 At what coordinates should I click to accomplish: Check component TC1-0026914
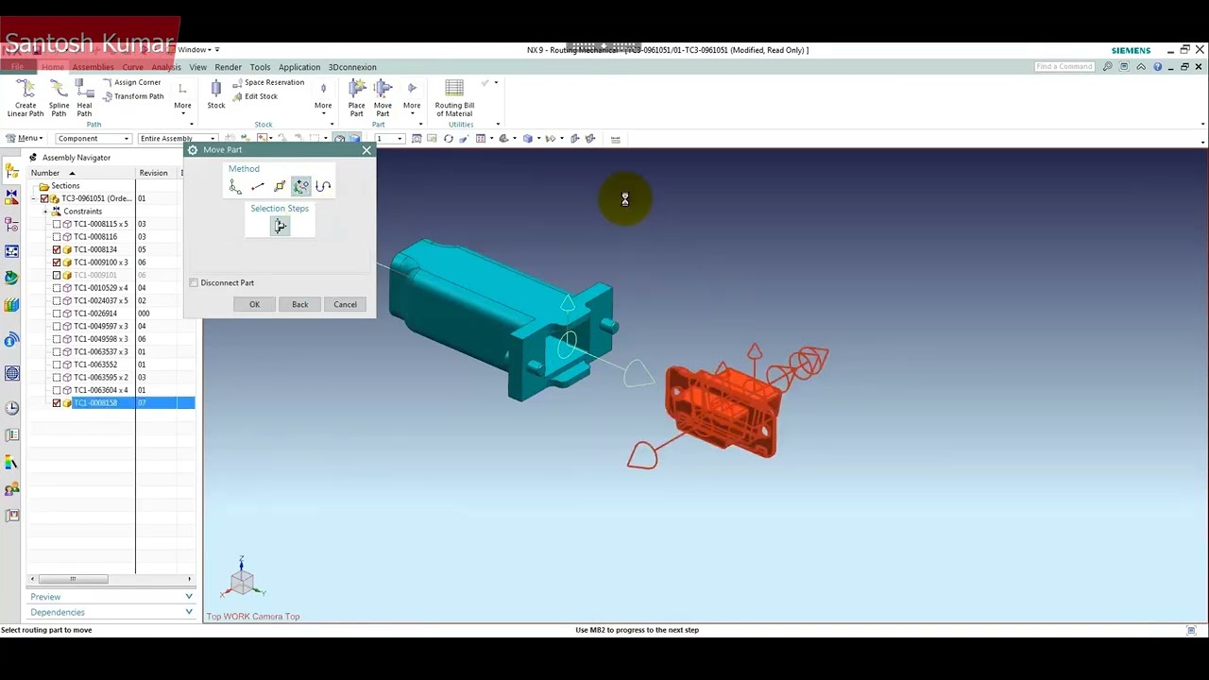pyautogui.click(x=57, y=314)
